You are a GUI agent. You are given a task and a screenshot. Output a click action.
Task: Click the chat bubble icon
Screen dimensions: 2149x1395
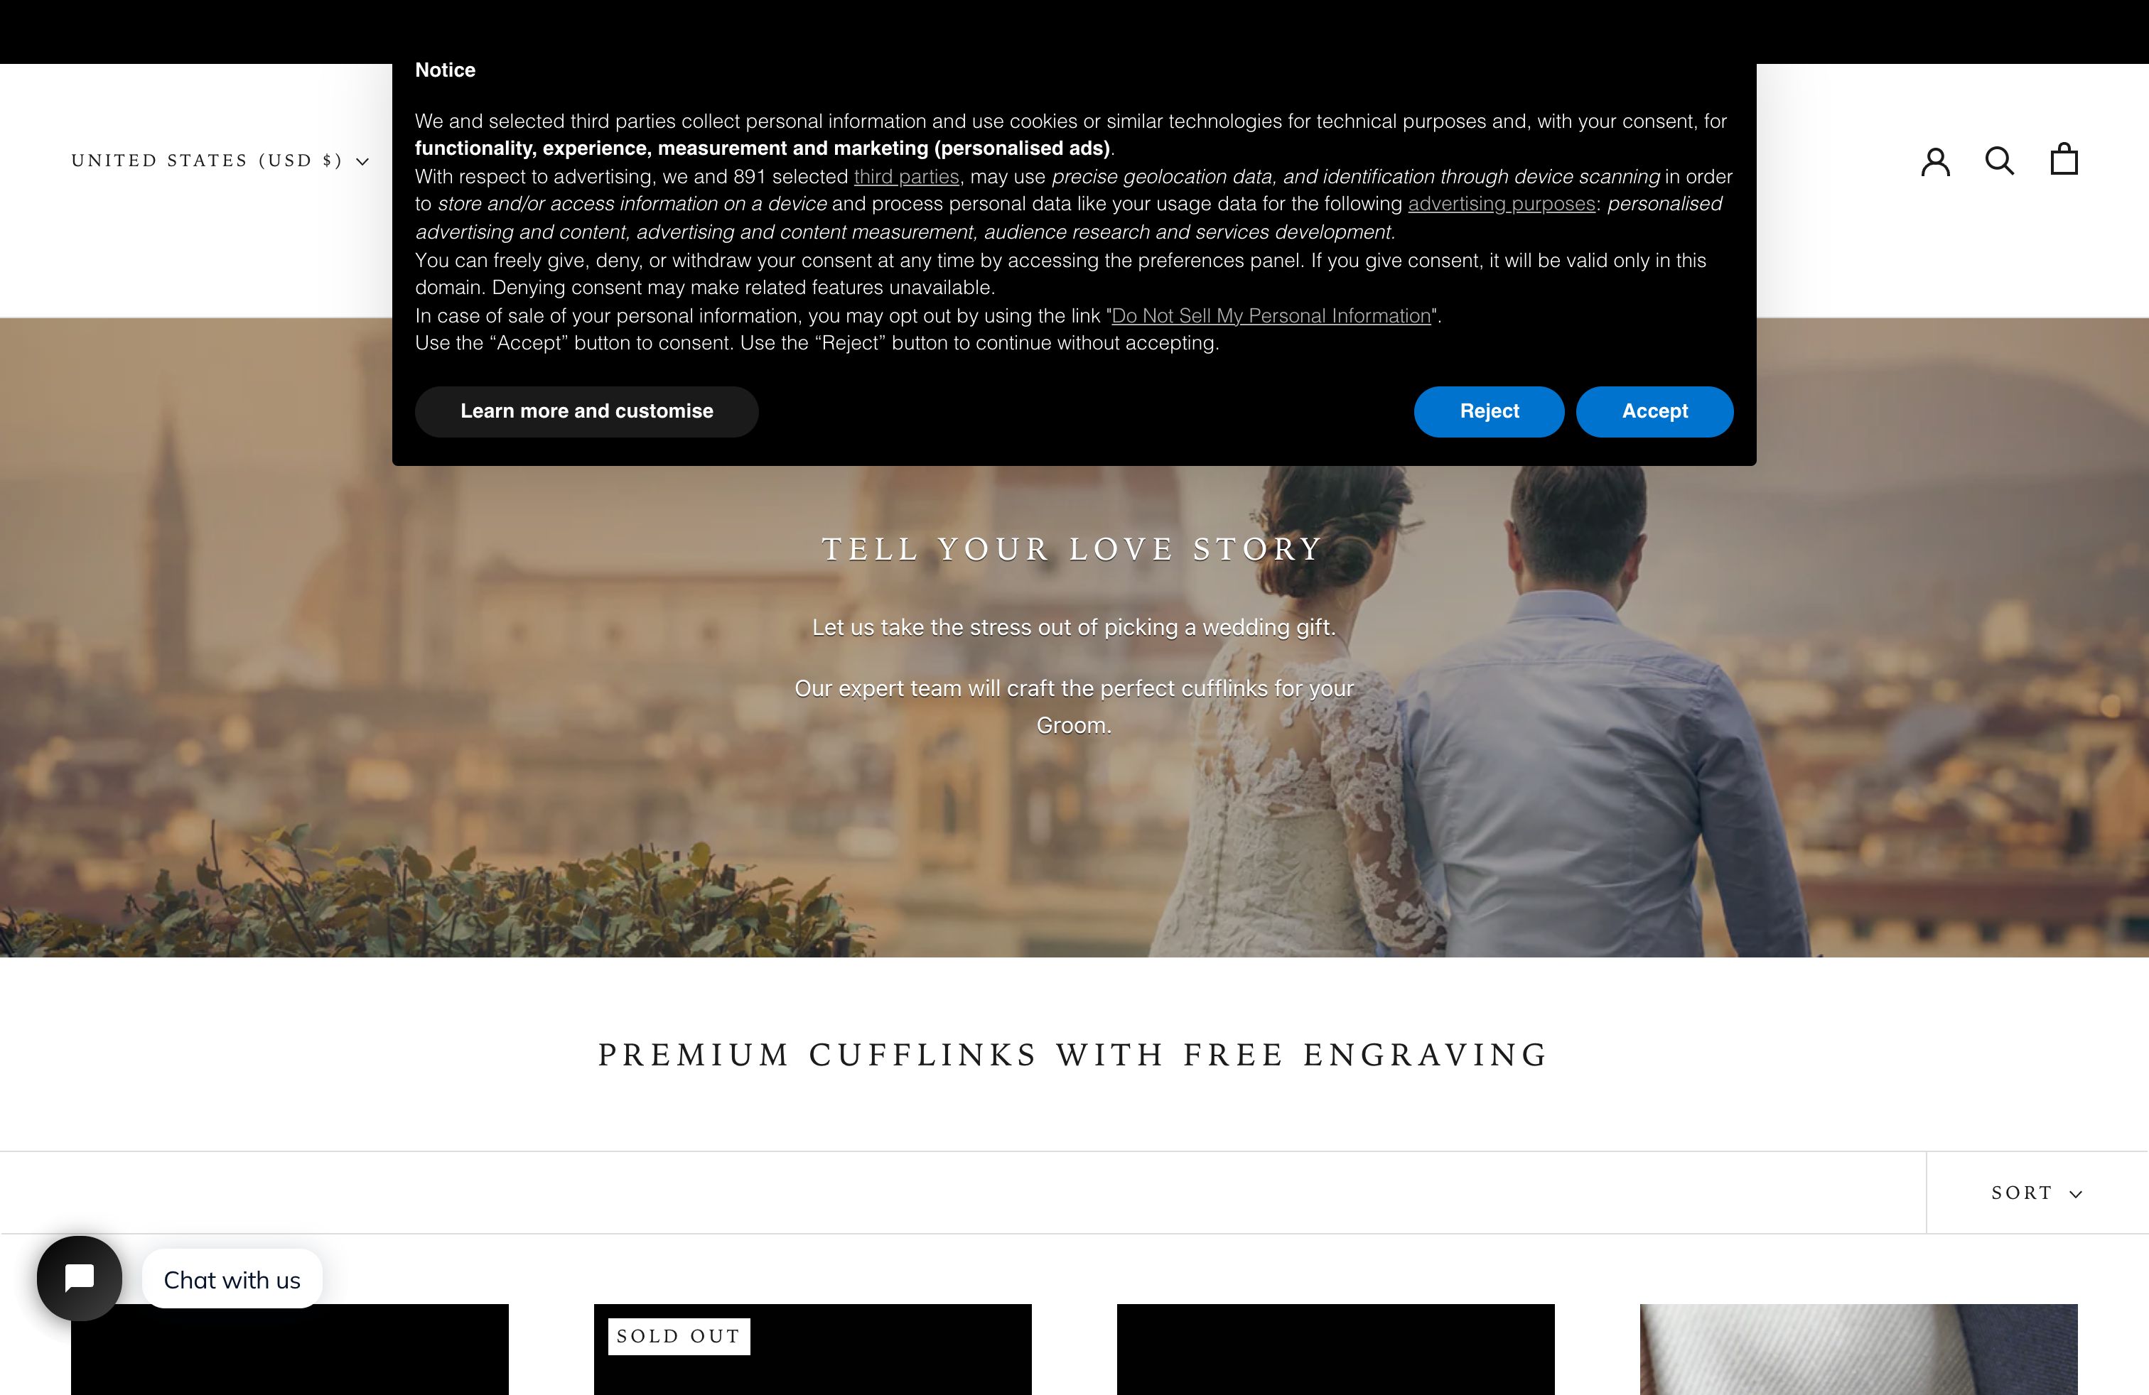(x=78, y=1279)
